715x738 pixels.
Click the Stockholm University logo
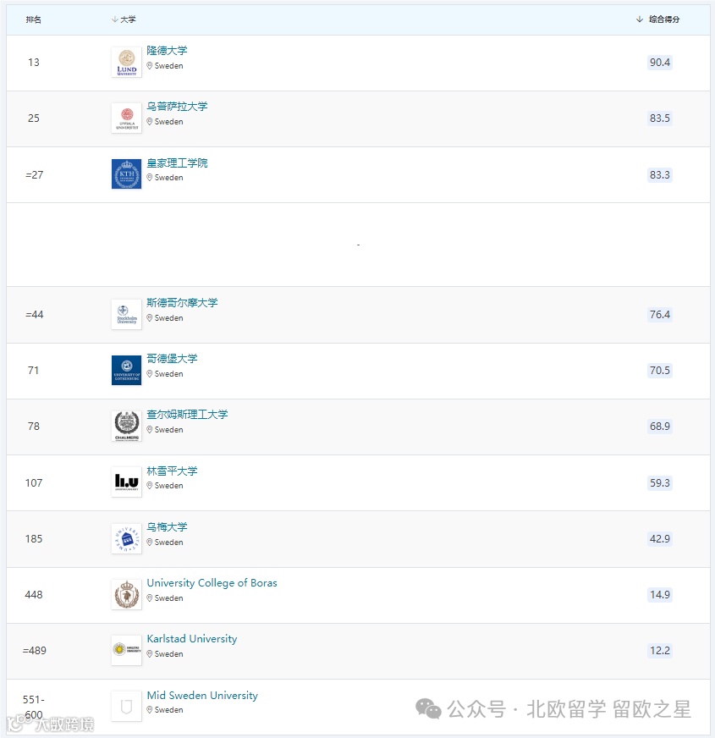(x=127, y=314)
